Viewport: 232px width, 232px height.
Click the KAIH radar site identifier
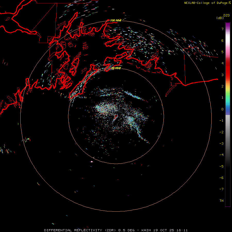(x=146, y=230)
